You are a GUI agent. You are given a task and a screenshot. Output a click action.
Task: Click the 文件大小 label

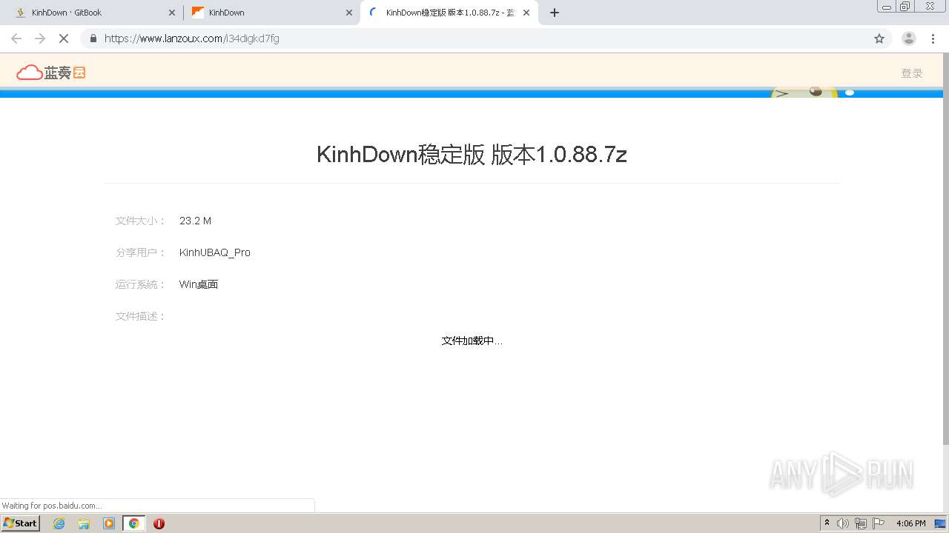tap(140, 221)
